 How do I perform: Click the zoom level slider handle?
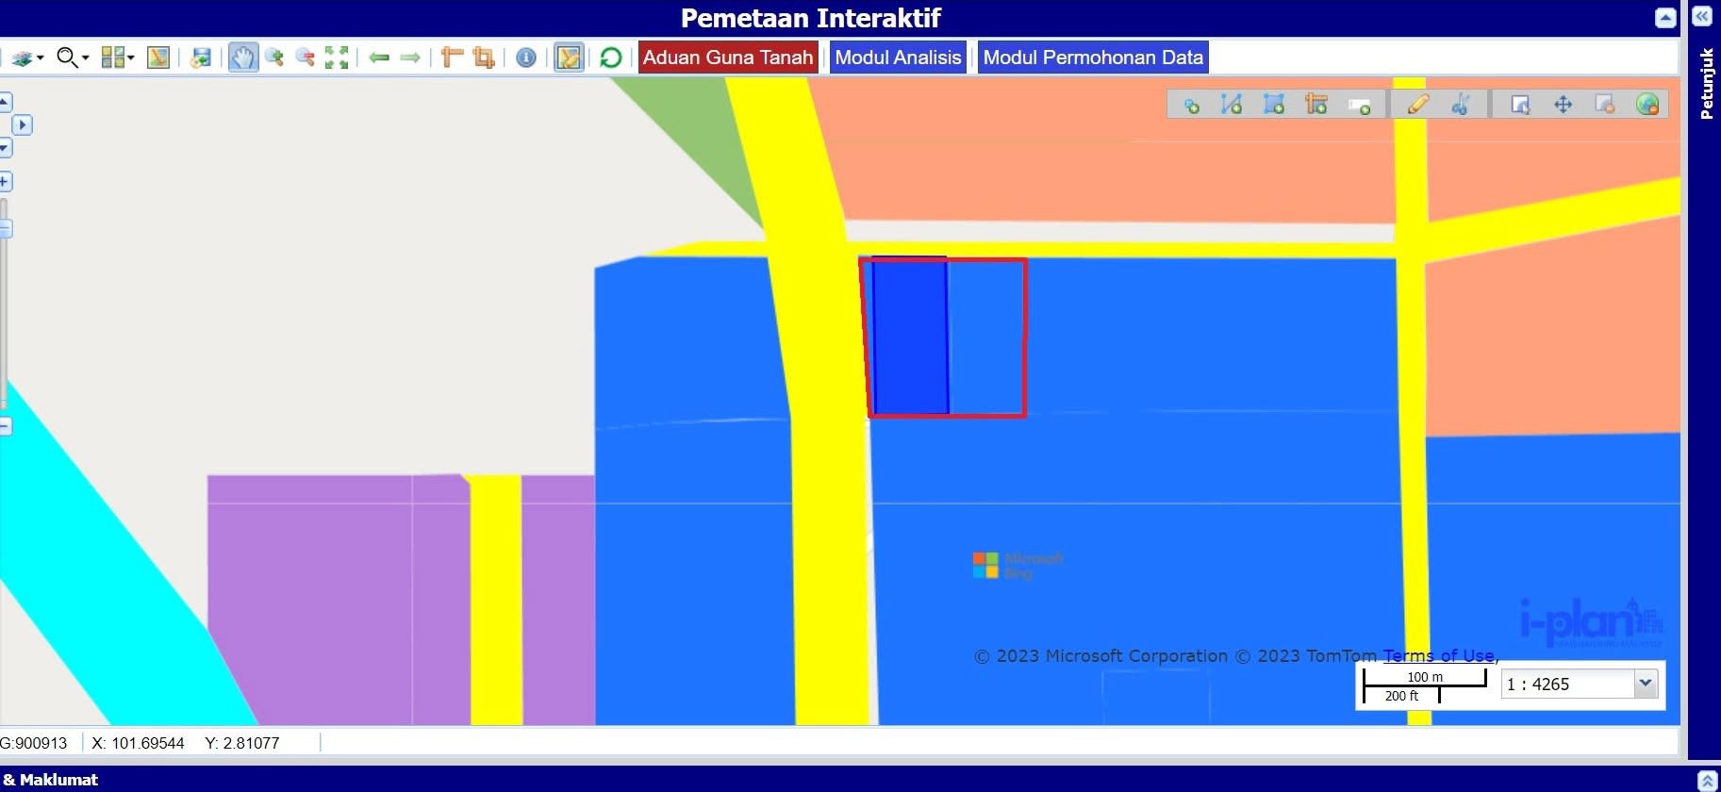pyautogui.click(x=5, y=228)
